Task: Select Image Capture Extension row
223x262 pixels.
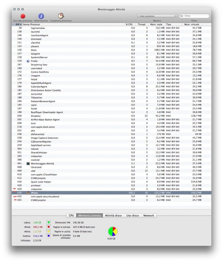Action: [111, 138]
